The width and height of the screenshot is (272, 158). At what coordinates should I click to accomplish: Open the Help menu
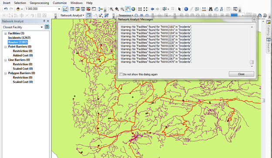coord(89,3)
